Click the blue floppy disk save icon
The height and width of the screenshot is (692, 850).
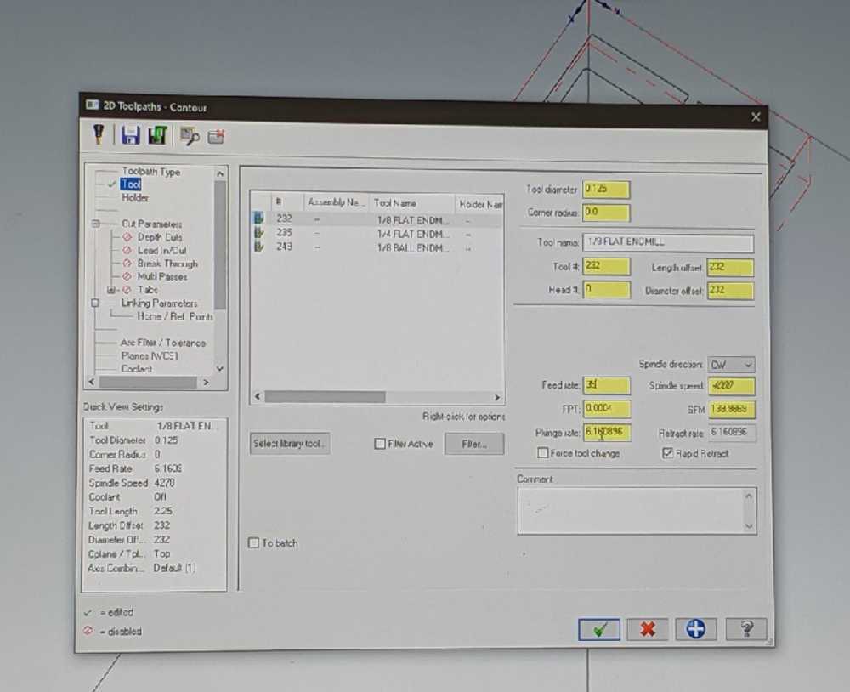(x=130, y=135)
